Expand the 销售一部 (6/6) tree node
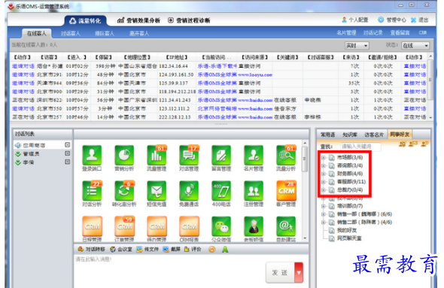Image resolution: width=444 pixels, height=288 pixels. coord(323,214)
